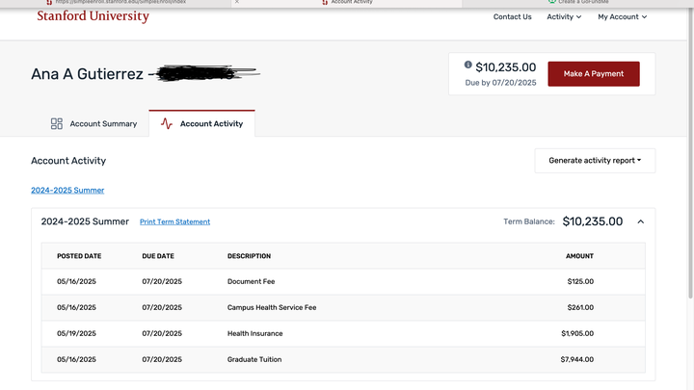This screenshot has width=694, height=390.
Task: Select the Health Insurance description
Action: pos(254,333)
